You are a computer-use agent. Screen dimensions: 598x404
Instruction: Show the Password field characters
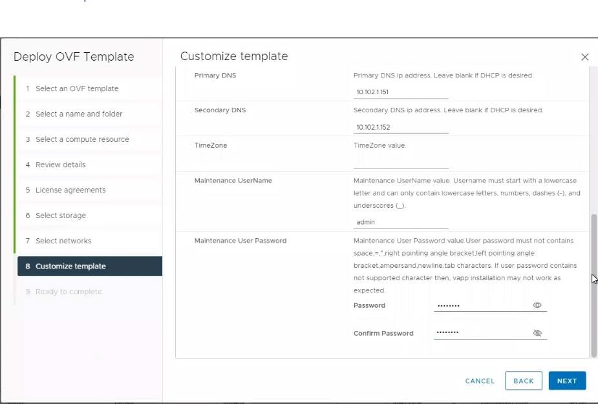pyautogui.click(x=537, y=305)
